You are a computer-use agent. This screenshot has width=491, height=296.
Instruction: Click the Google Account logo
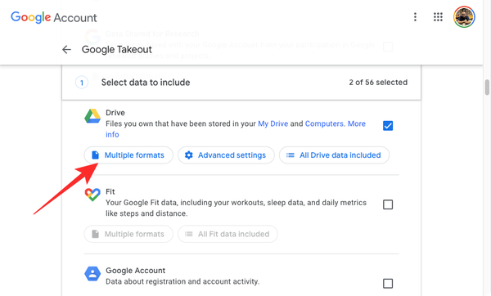(x=54, y=17)
